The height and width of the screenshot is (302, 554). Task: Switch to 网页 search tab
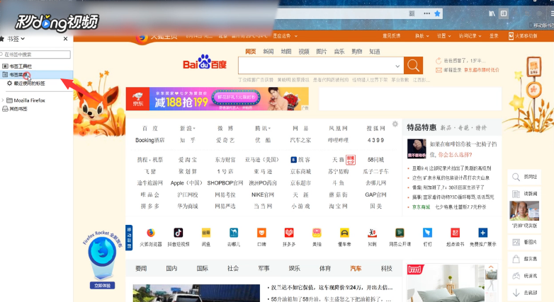click(x=251, y=52)
